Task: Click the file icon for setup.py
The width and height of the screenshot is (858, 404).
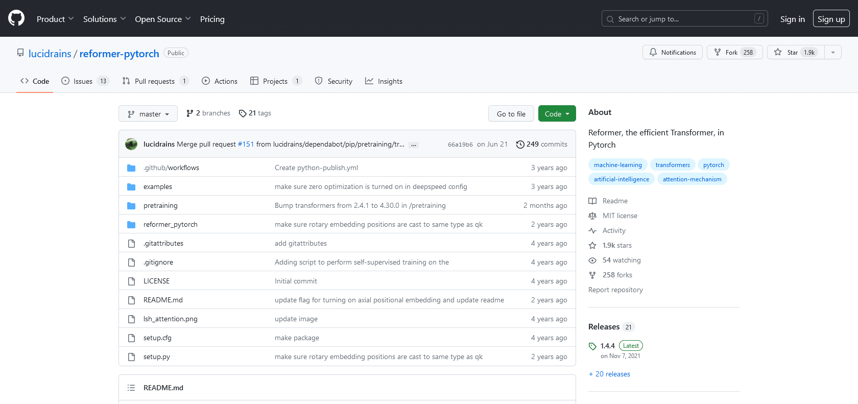Action: coord(131,357)
